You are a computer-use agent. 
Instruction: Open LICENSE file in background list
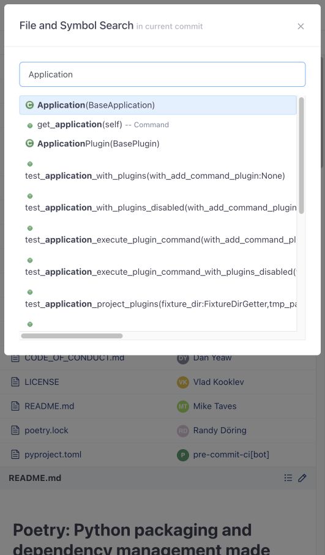point(42,382)
